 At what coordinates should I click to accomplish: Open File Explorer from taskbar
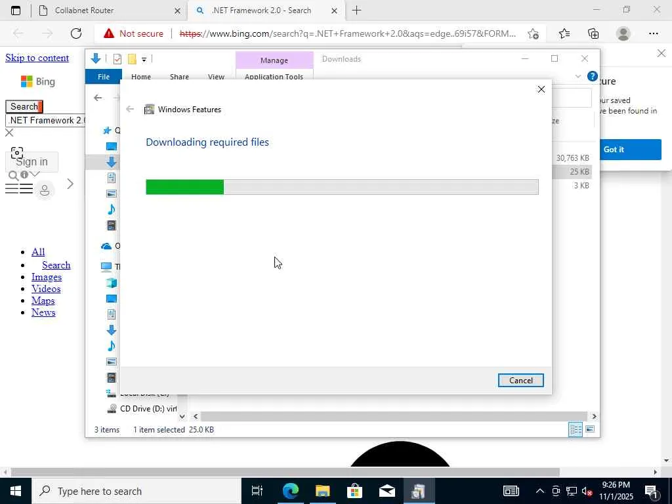tap(323, 491)
